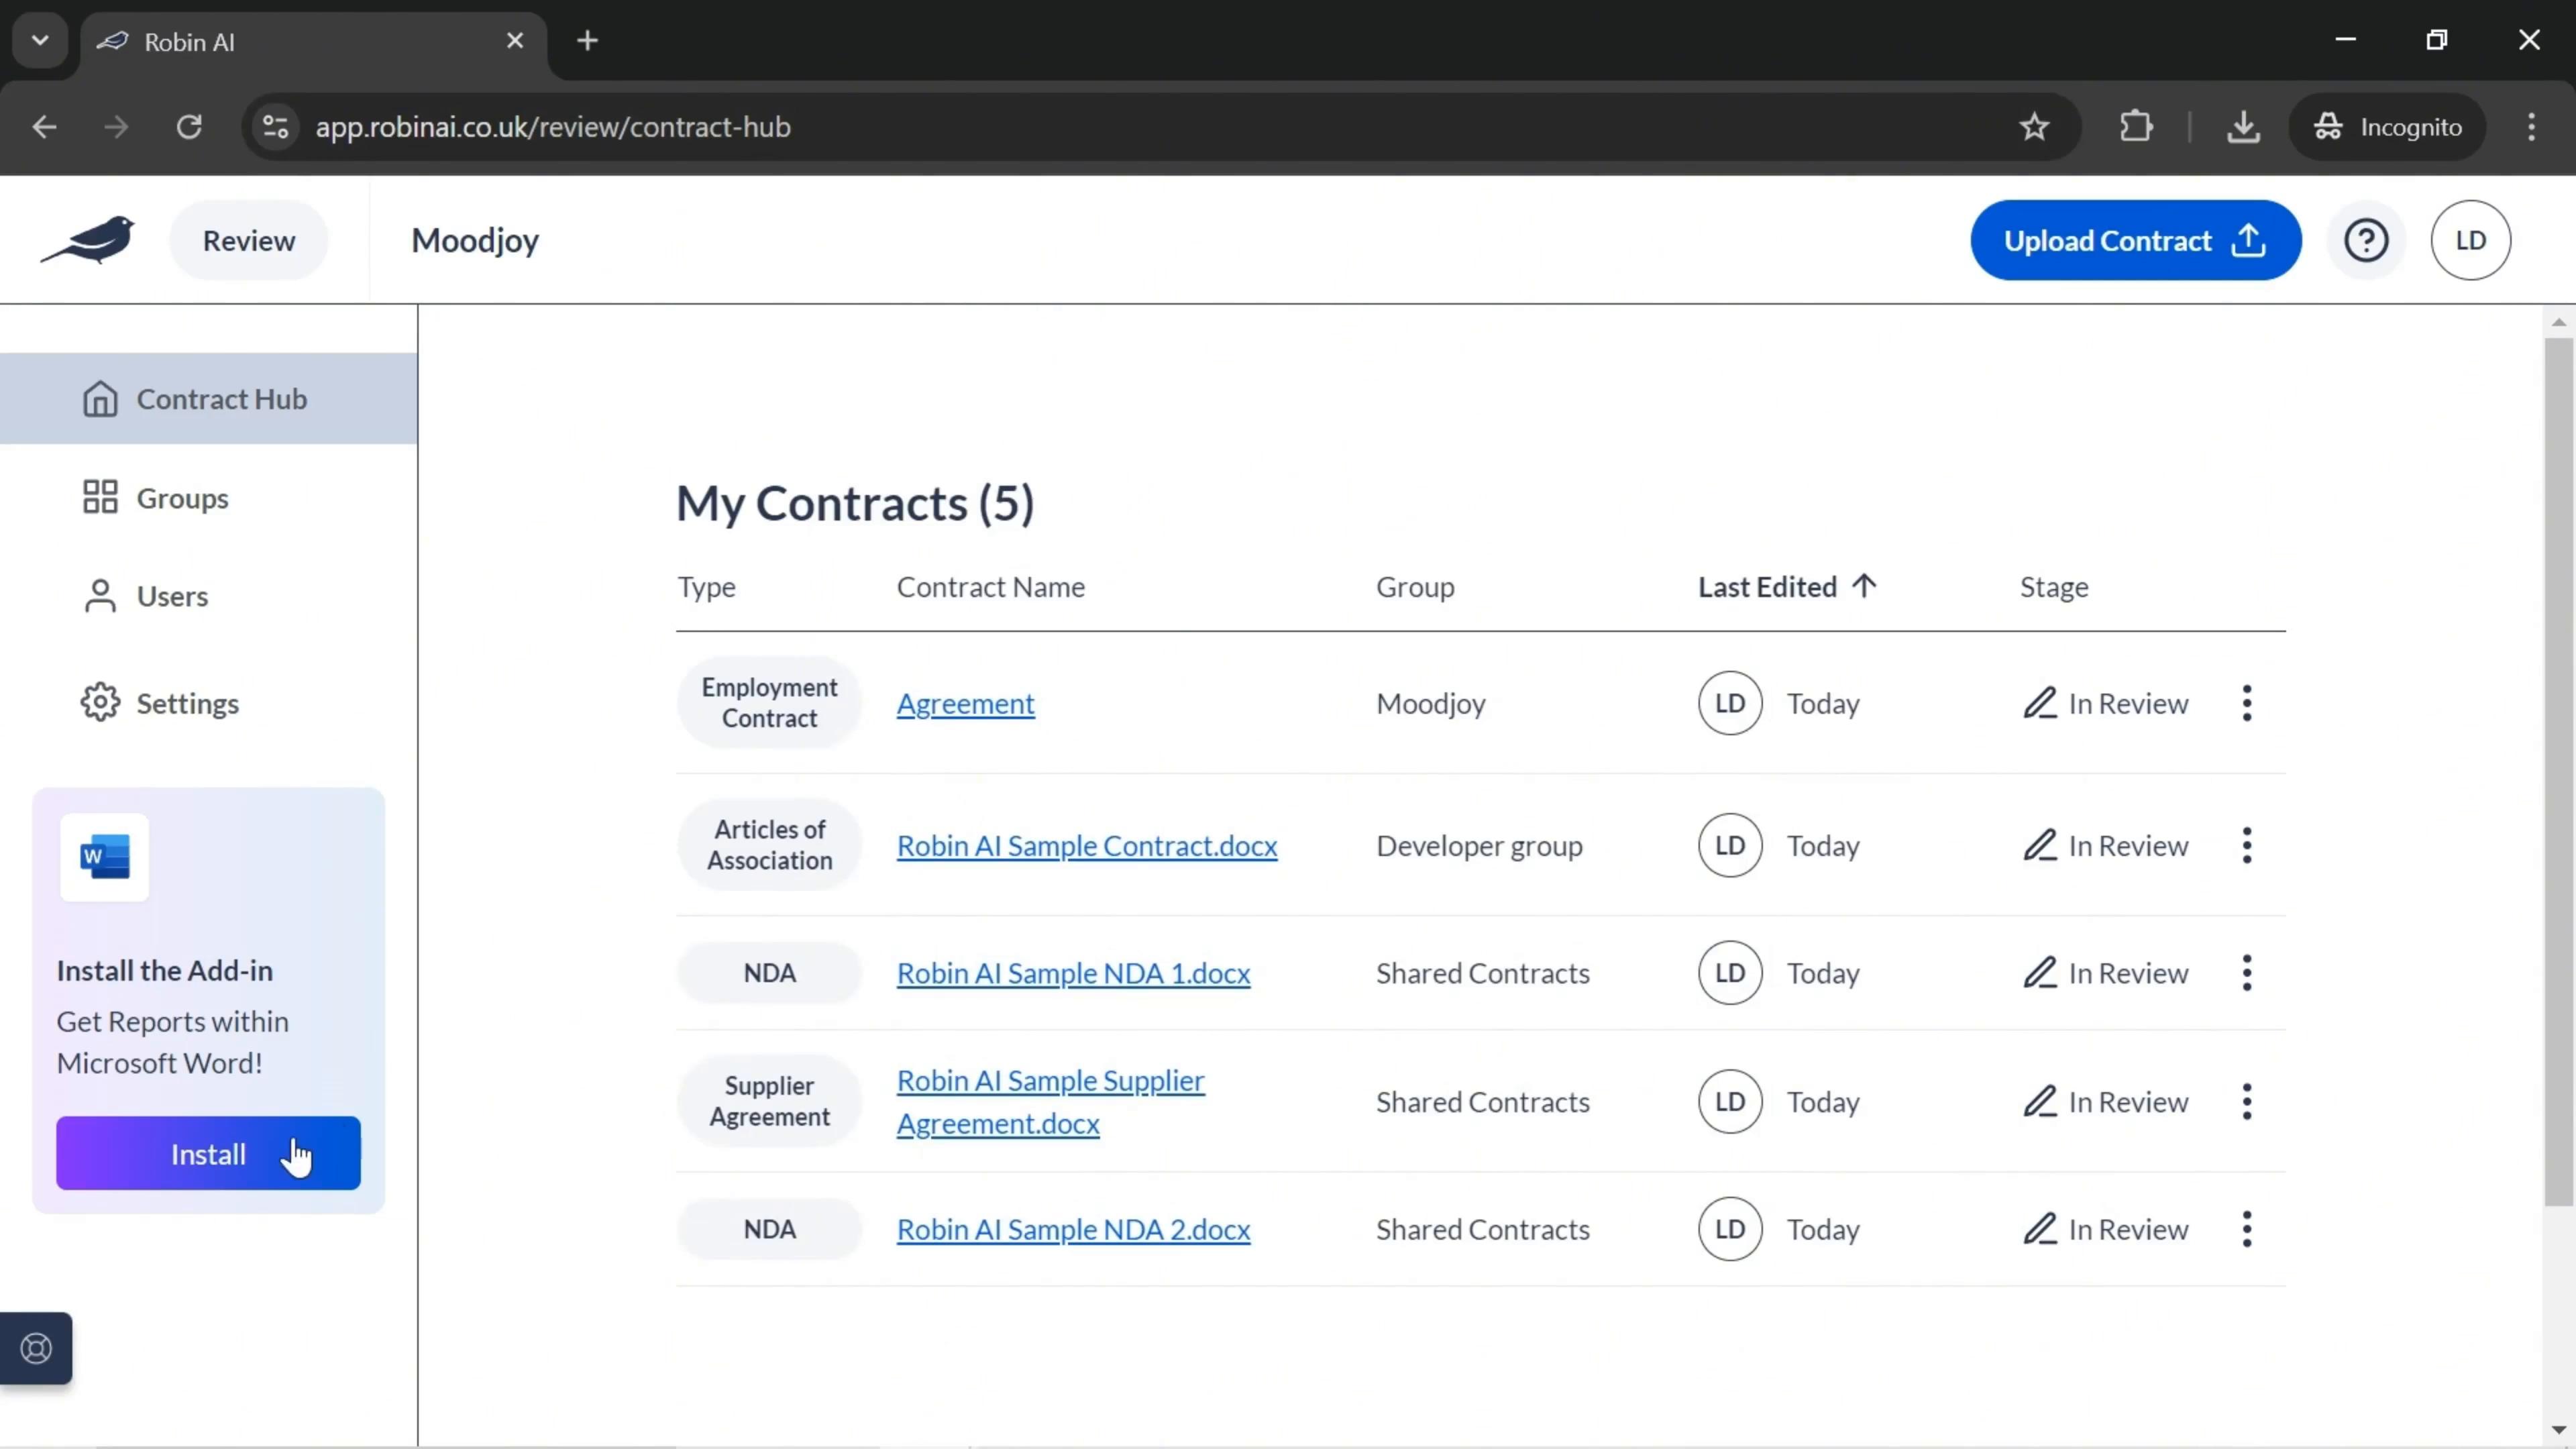This screenshot has height=1449, width=2576.
Task: Click the edit pencil icon for Agreement
Action: [x=2038, y=702]
